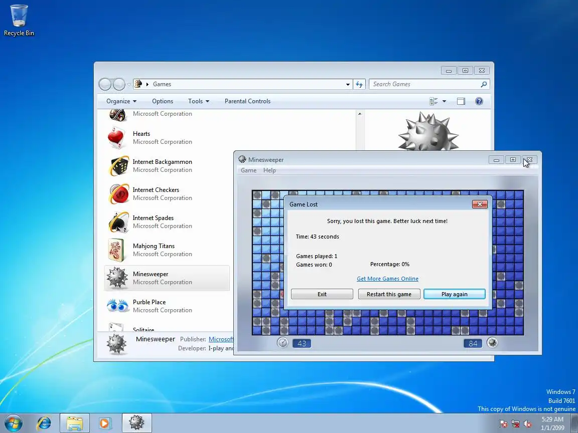Viewport: 578px width, 433px height.
Task: Select the Hearts game icon
Action: [117, 138]
